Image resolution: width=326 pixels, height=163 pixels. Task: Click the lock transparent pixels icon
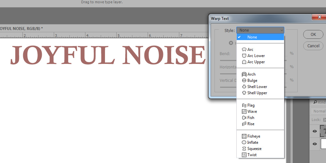click(x=324, y=120)
